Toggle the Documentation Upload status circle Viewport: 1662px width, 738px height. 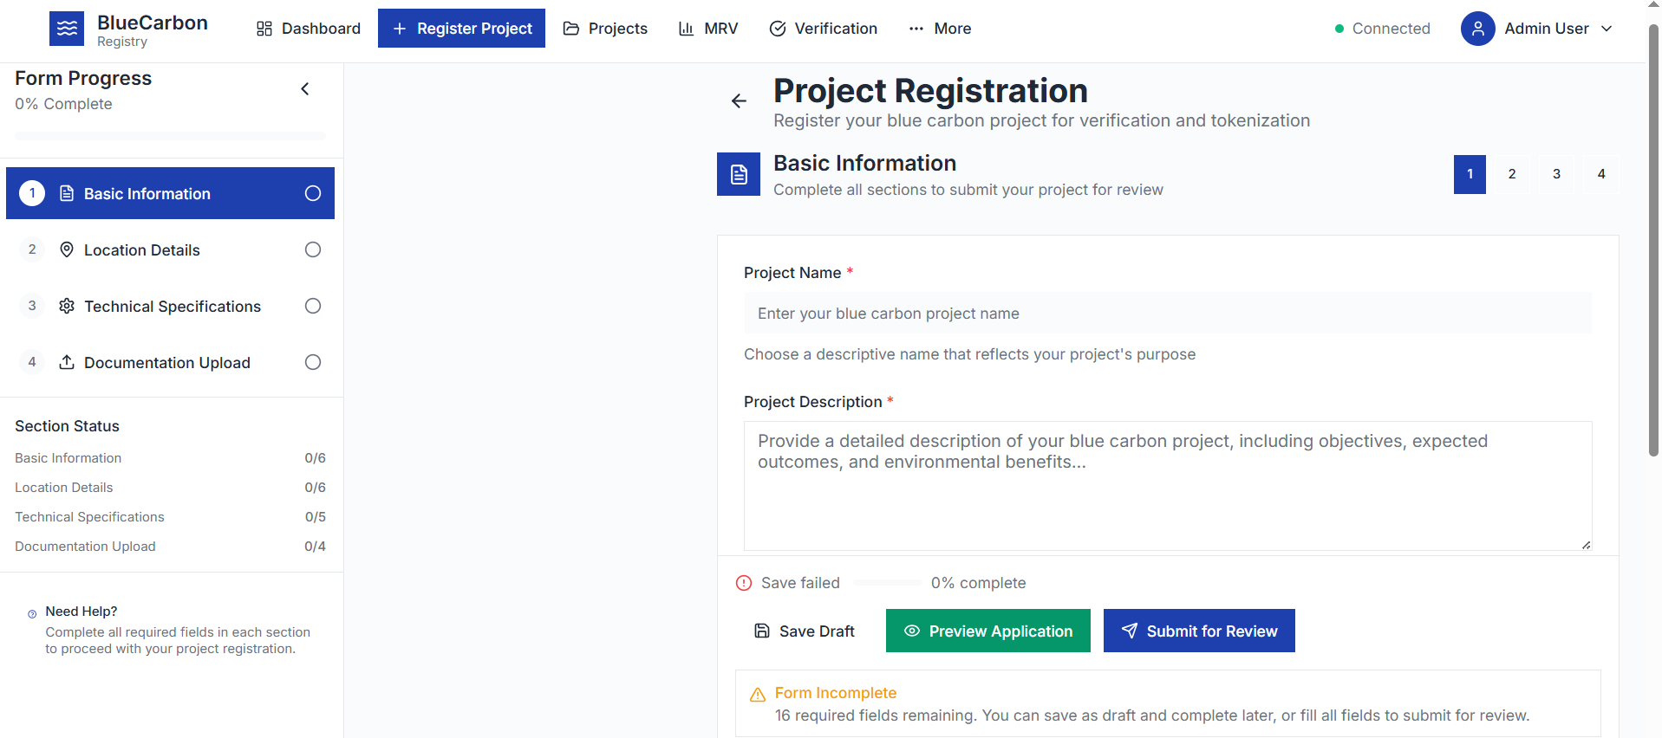point(313,362)
